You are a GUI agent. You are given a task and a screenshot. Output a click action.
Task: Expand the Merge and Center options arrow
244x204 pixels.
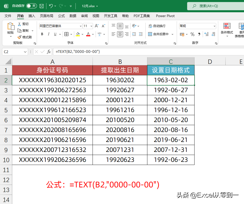172,34
